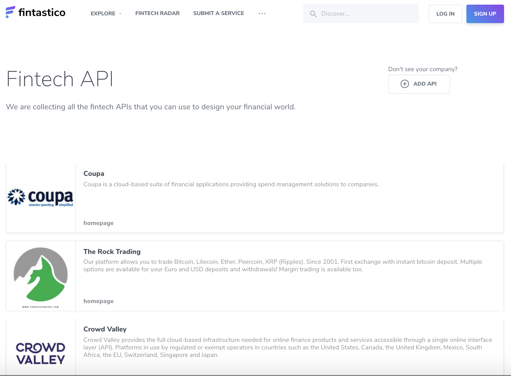Open Submit a Service page
The height and width of the screenshot is (376, 511).
pyautogui.click(x=218, y=13)
